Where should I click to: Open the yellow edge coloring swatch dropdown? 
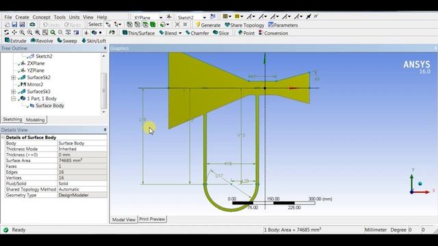pos(239,16)
